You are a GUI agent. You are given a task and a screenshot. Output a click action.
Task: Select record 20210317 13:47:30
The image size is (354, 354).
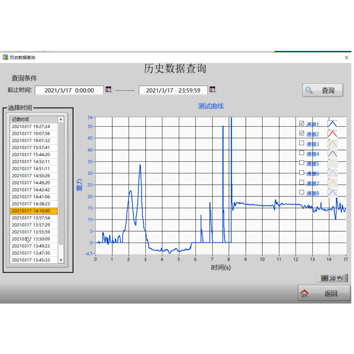coord(34,253)
